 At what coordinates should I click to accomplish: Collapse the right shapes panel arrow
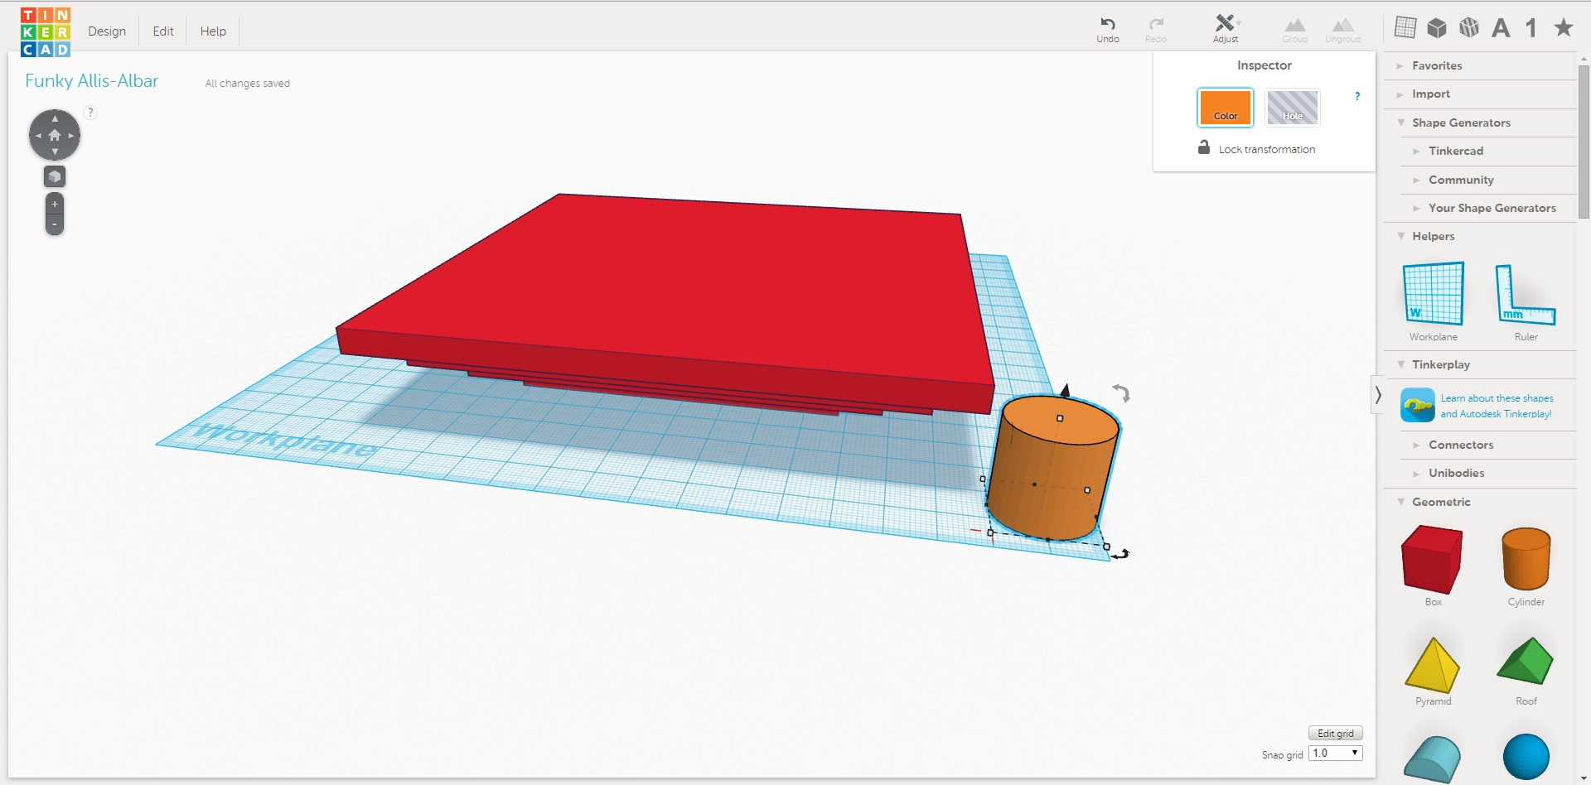point(1378,395)
